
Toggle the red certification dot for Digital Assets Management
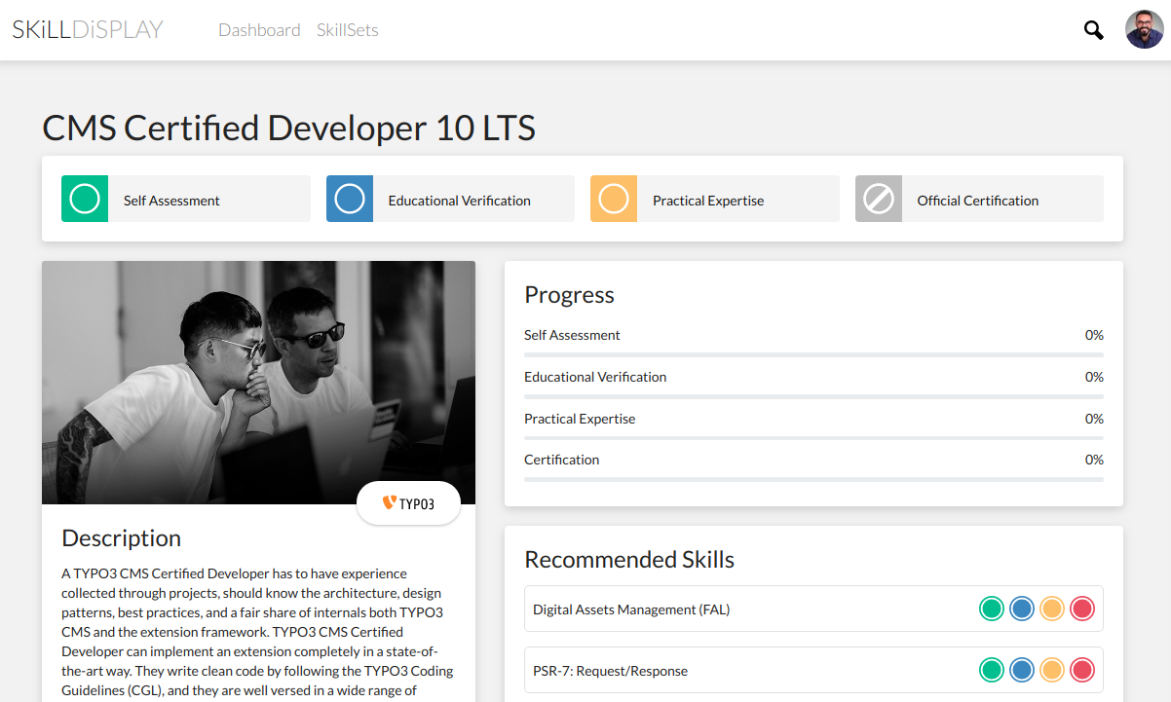[x=1082, y=608]
